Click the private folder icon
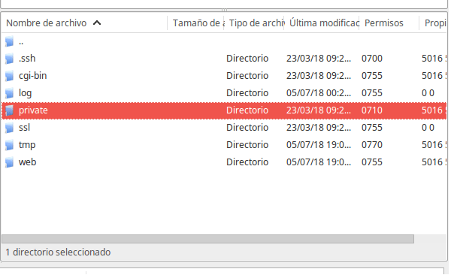Screen dimensions: 451x275 tap(9, 110)
